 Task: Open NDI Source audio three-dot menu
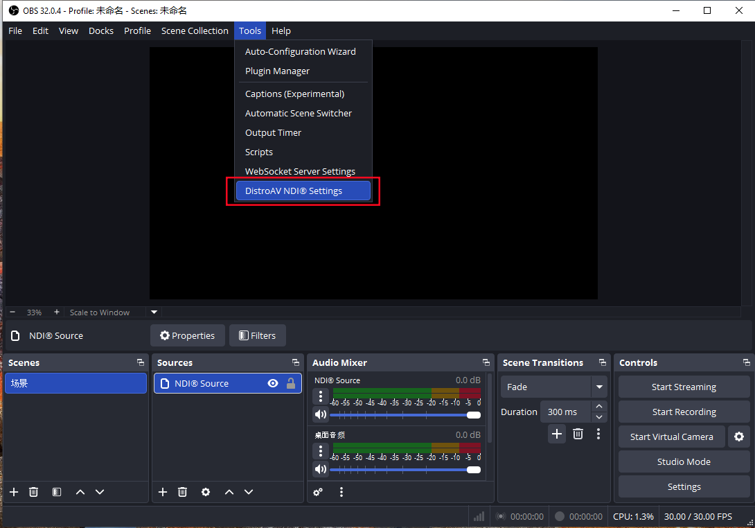pos(320,396)
